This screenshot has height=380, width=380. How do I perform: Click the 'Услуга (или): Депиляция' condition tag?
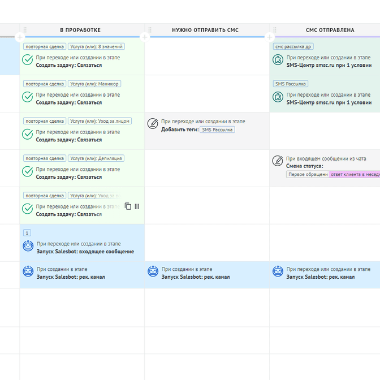click(x=96, y=158)
